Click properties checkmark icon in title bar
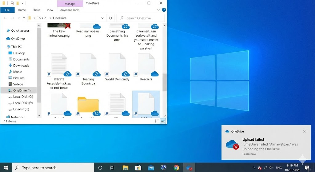 12,3
